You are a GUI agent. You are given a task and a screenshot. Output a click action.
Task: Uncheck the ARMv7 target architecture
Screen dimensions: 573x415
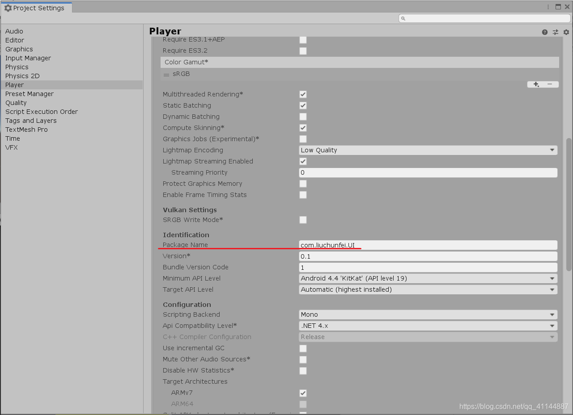[x=303, y=393]
